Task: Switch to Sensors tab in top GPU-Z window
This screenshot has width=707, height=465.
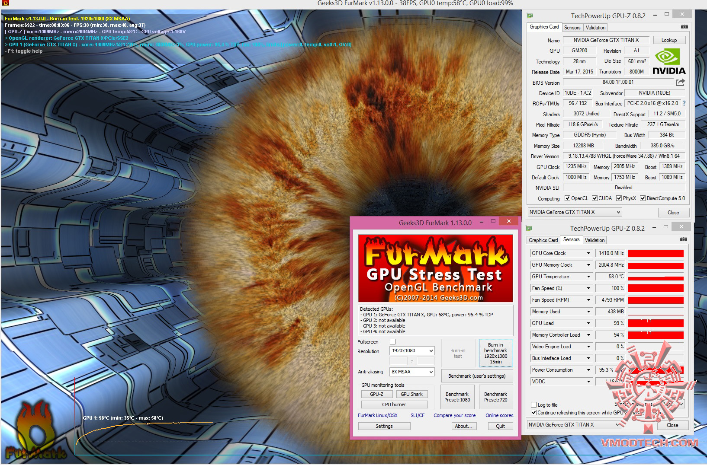Action: (x=572, y=28)
